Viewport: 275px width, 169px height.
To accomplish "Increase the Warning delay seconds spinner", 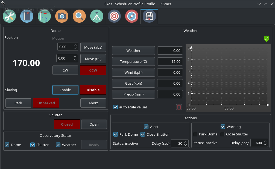I will 265,141.
